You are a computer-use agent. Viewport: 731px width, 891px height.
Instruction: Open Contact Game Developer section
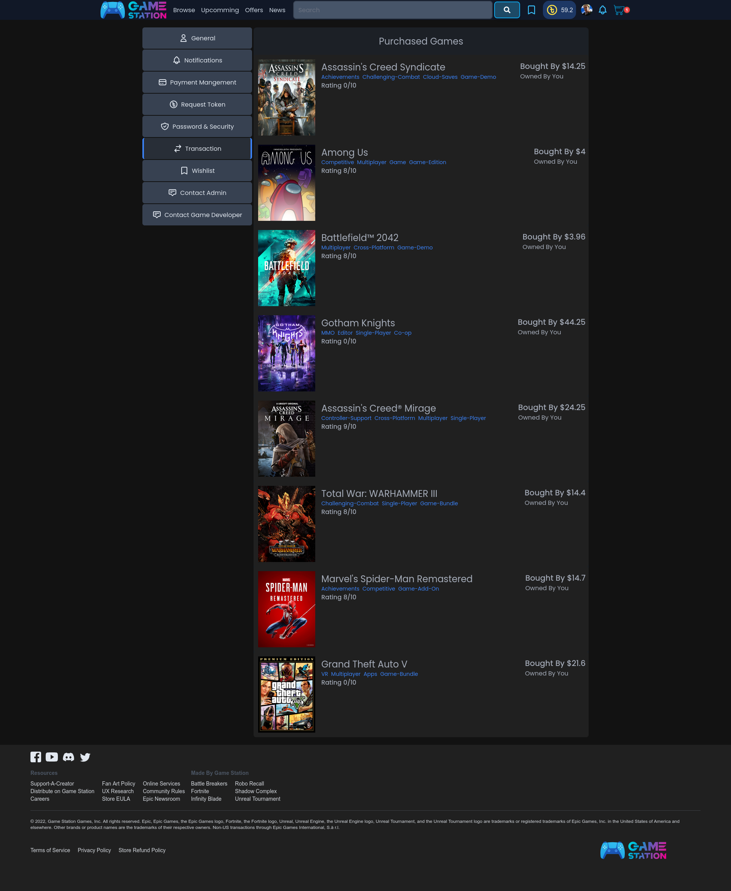197,215
